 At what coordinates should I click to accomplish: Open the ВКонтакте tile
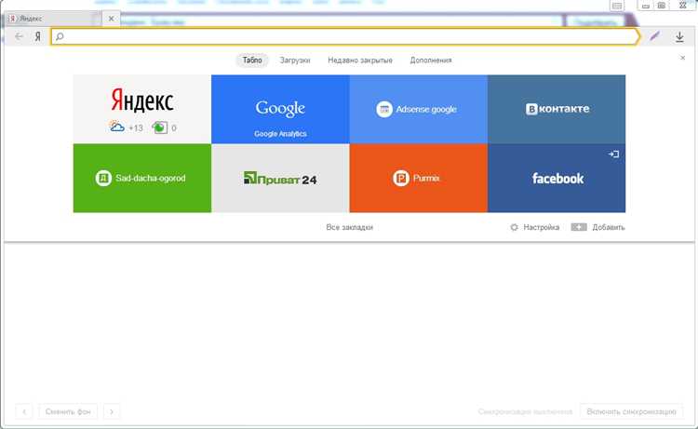[x=557, y=109]
